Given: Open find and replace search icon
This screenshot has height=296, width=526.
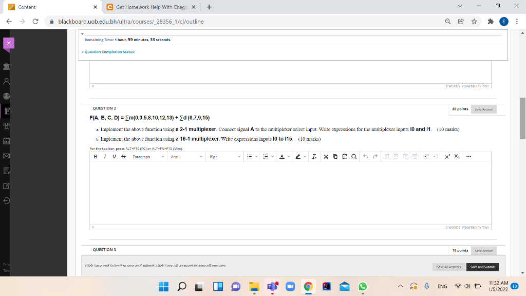Looking at the screenshot, I should 354,156.
